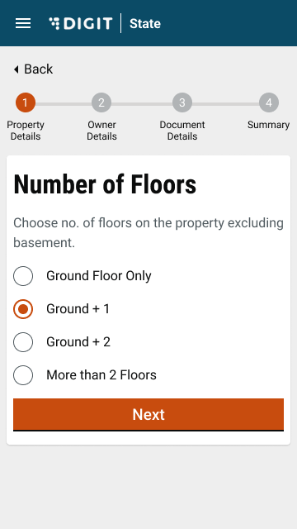
Task: Click the State label in header
Action: (145, 24)
